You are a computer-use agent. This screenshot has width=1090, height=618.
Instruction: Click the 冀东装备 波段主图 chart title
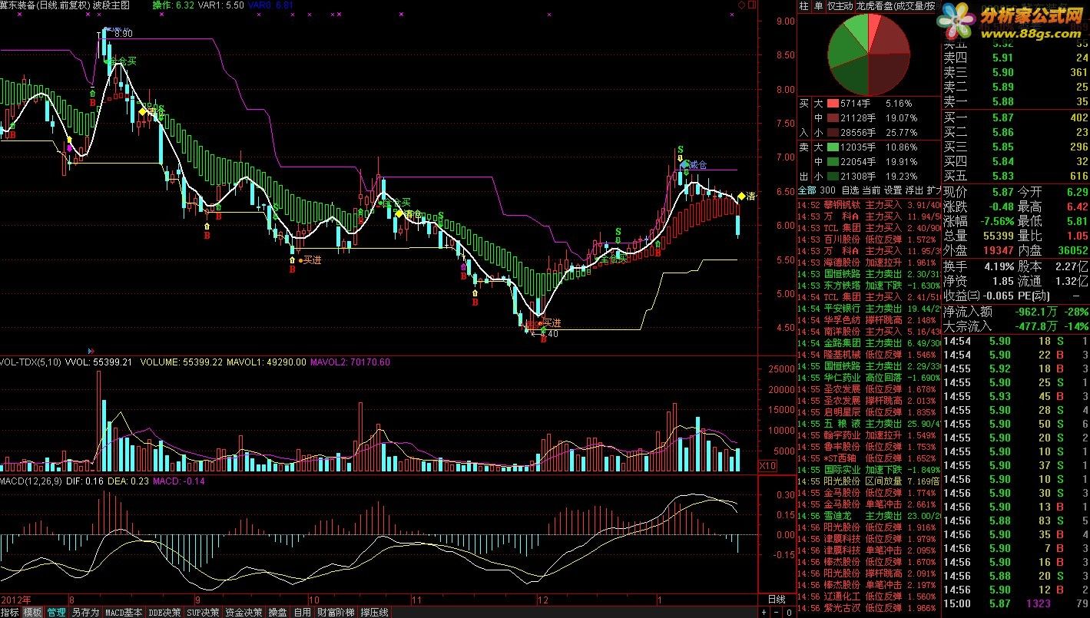pos(65,5)
